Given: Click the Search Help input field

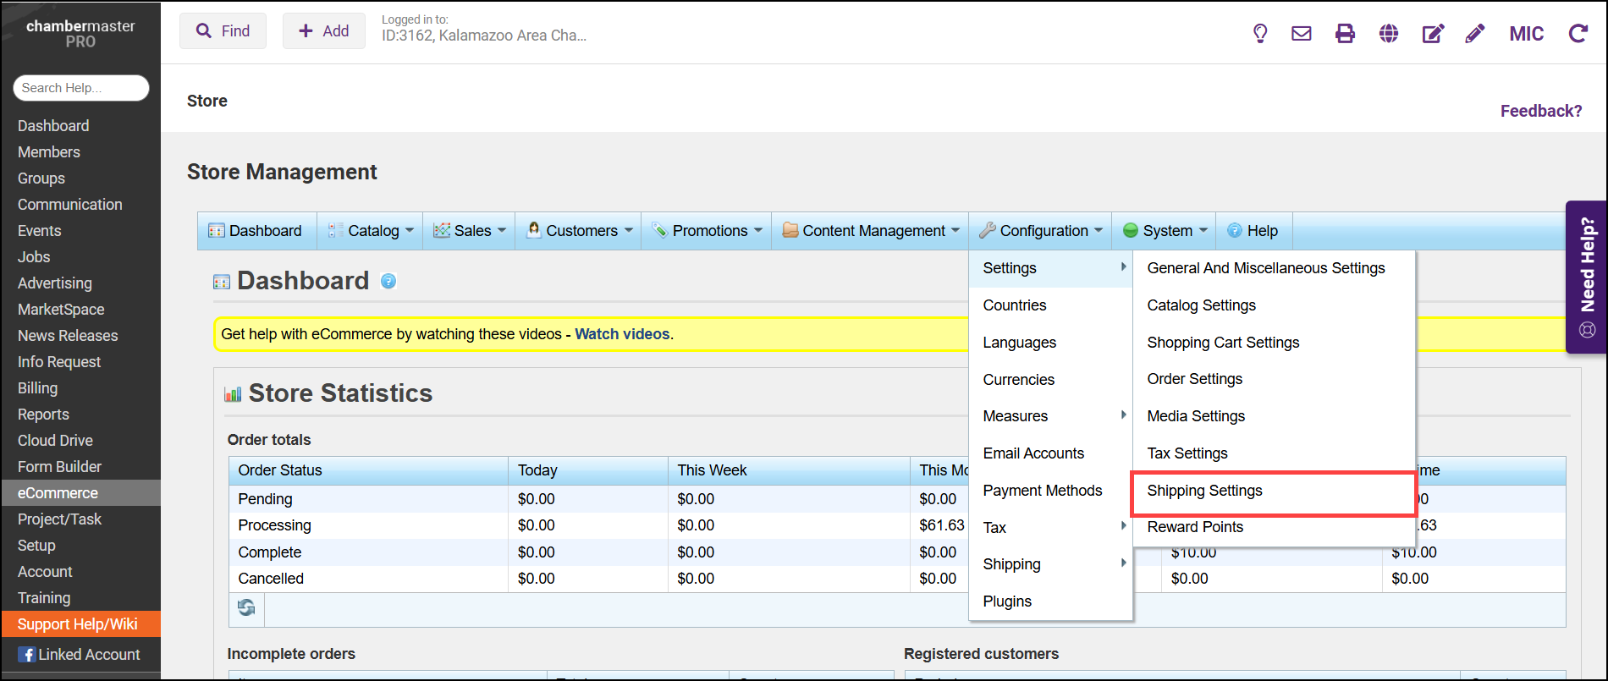Looking at the screenshot, I should pyautogui.click(x=81, y=88).
